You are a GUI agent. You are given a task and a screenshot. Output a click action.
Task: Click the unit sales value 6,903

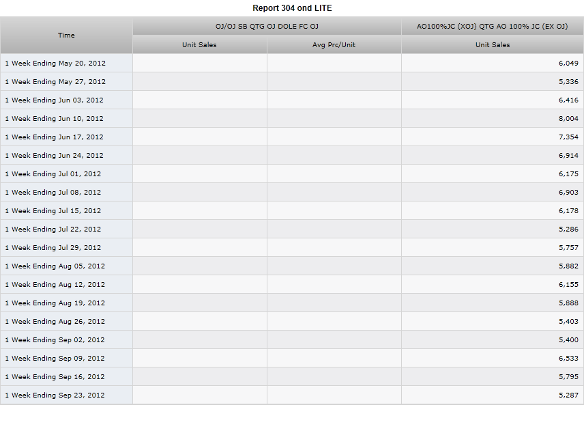(x=568, y=193)
